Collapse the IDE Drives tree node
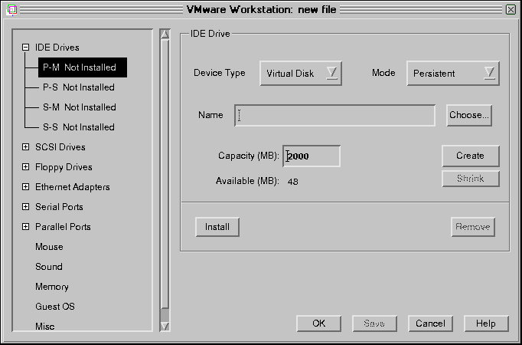 (x=25, y=48)
